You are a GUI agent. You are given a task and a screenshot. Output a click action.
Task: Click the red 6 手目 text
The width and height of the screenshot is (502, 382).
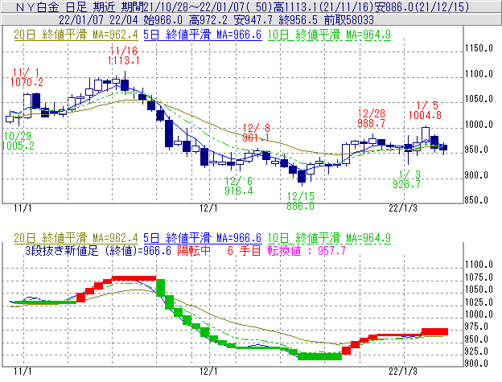[245, 250]
